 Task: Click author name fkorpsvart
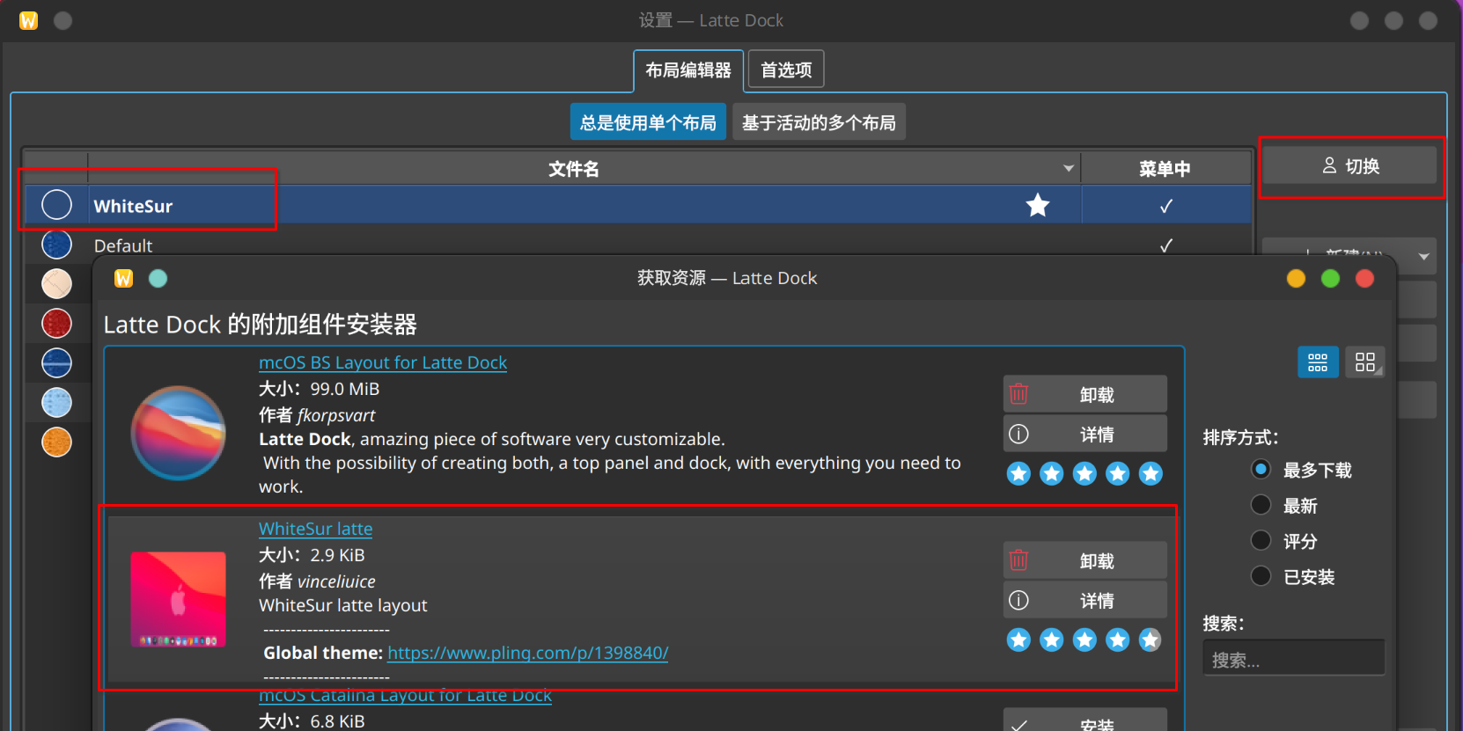pyautogui.click(x=336, y=415)
